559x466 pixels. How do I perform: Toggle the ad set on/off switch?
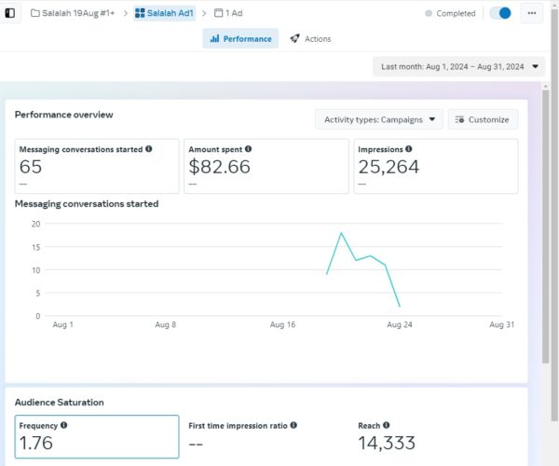[500, 14]
